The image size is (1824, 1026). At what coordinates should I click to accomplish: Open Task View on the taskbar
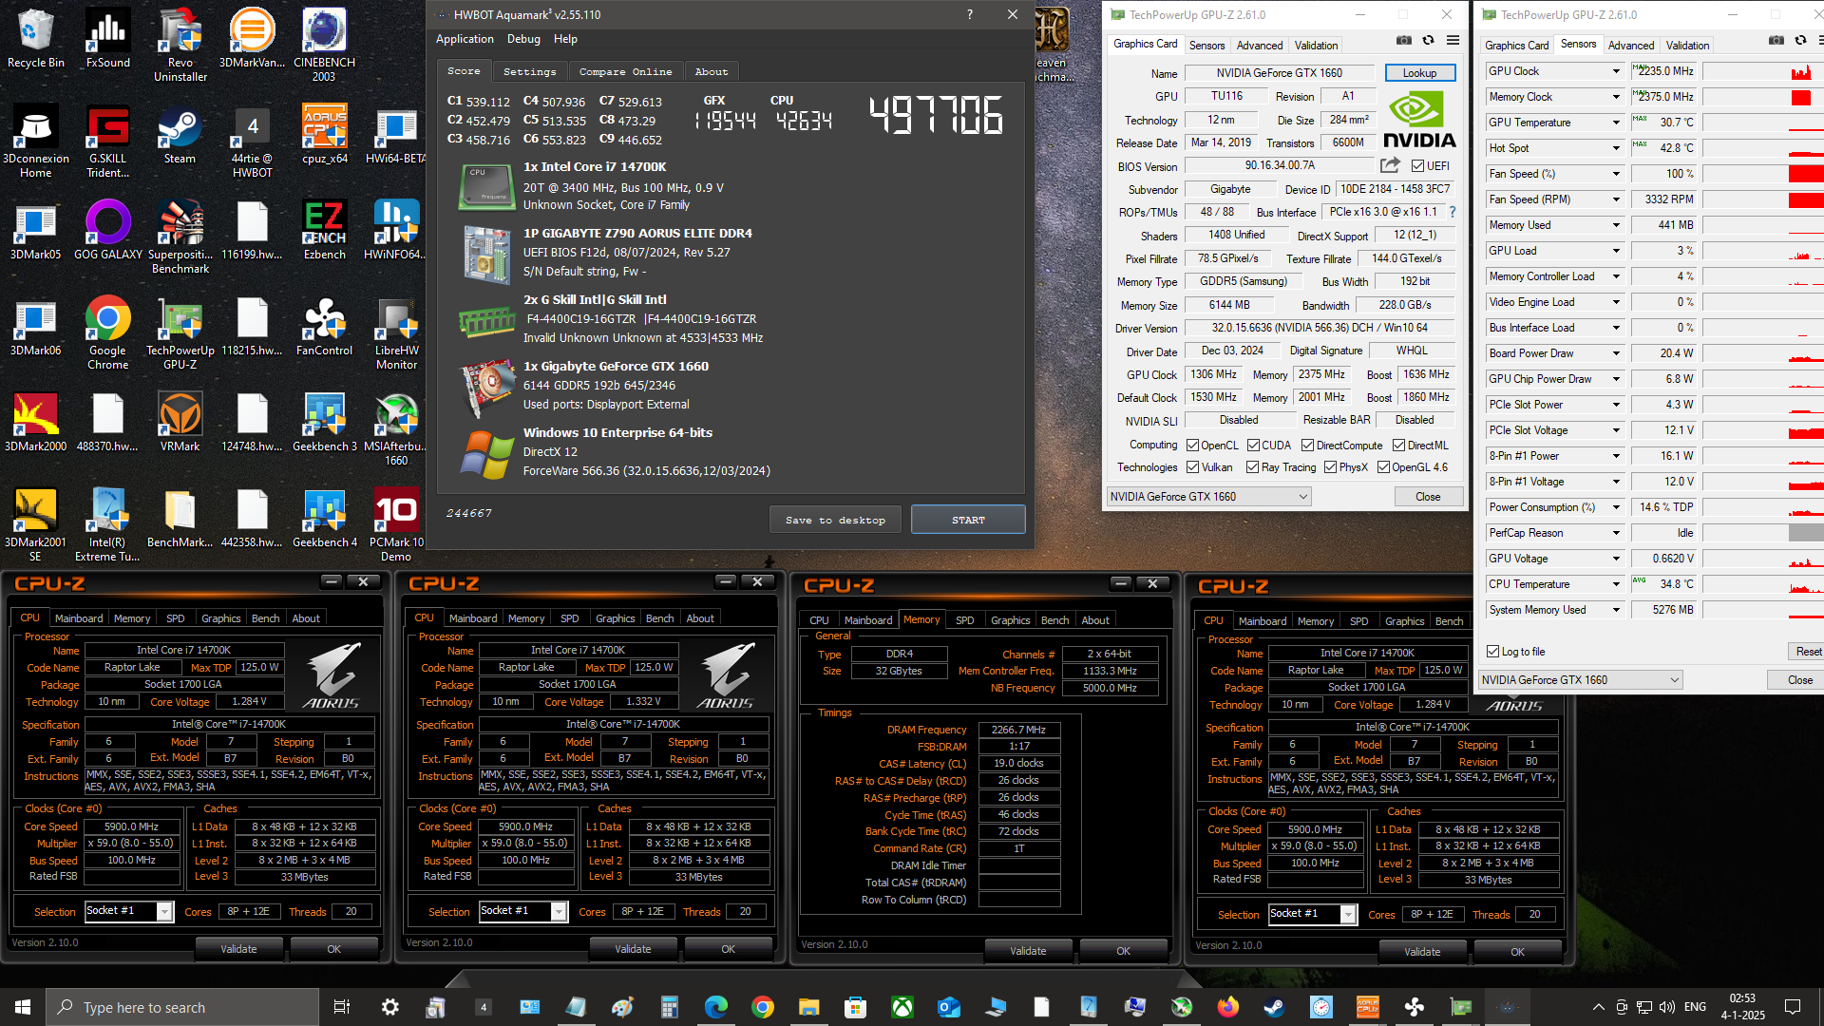point(342,1007)
